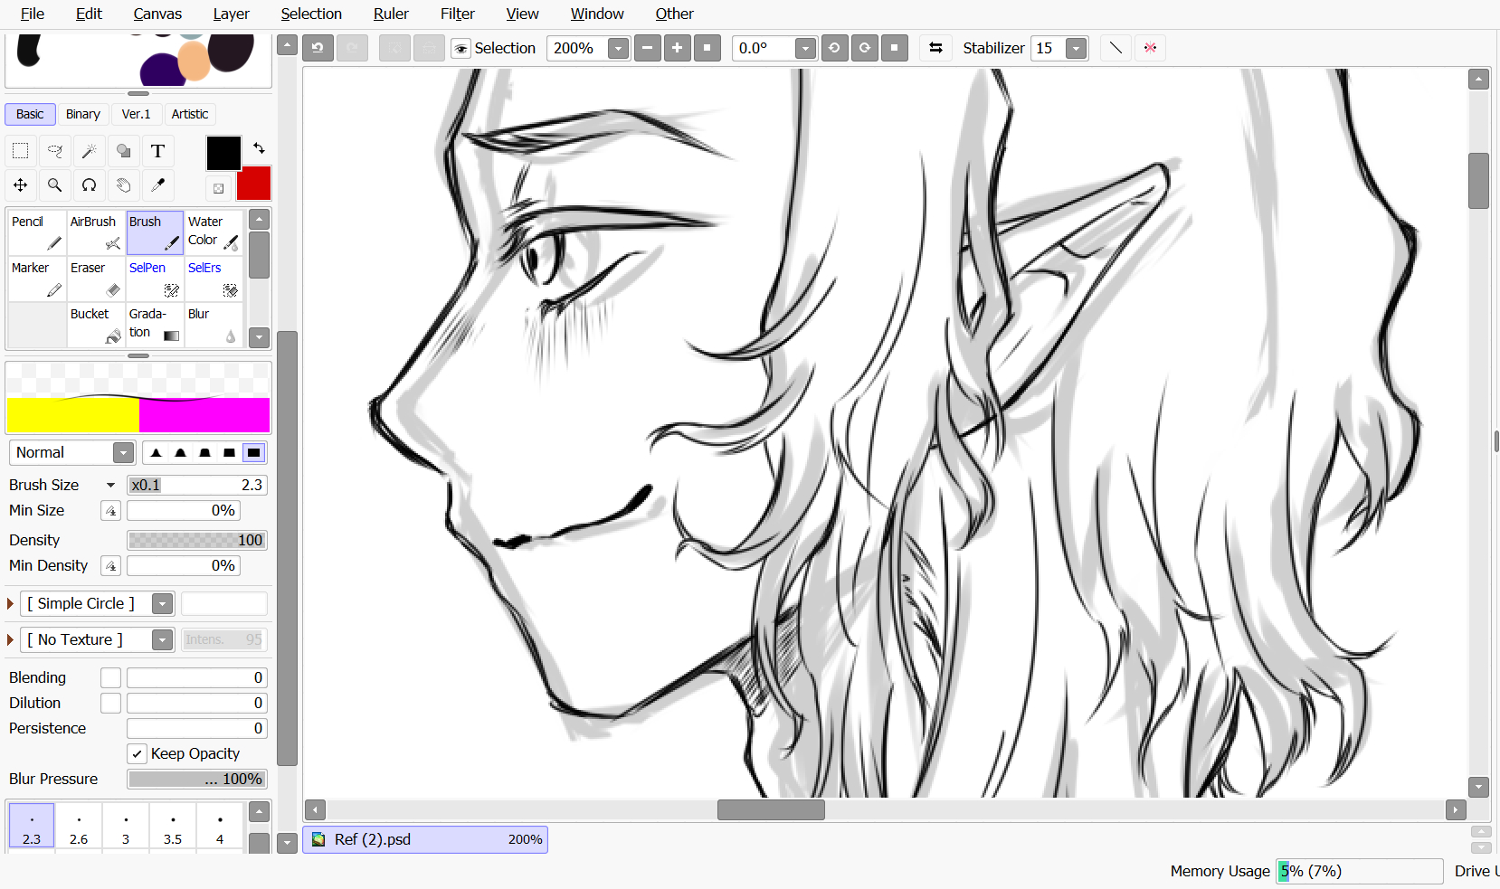Open the Normal blend mode dropdown
Screen dimensions: 1500x889
[123, 453]
